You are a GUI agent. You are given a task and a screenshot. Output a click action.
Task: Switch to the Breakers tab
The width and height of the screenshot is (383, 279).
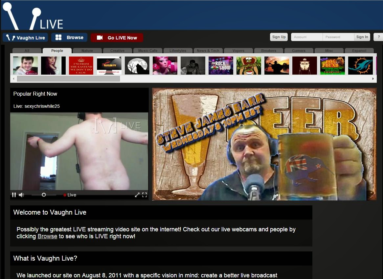(268, 51)
